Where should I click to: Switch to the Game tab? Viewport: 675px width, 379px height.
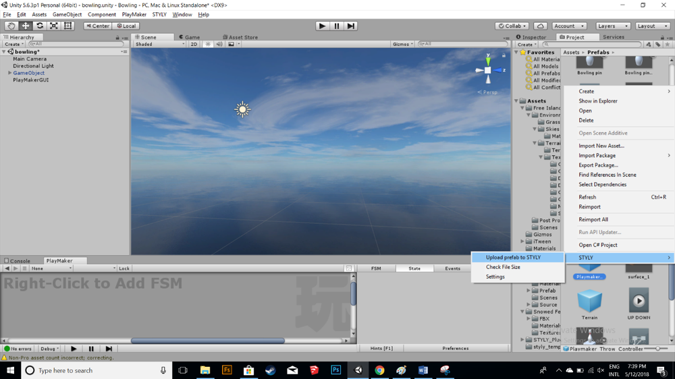point(190,37)
